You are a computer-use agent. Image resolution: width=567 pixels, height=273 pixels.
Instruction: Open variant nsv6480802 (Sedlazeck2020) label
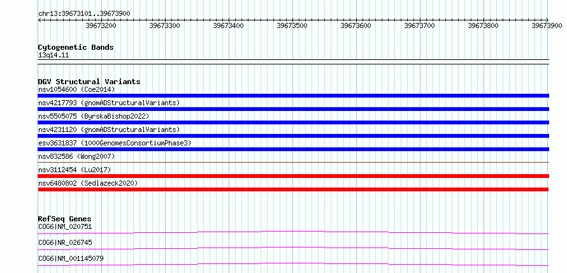click(x=88, y=183)
